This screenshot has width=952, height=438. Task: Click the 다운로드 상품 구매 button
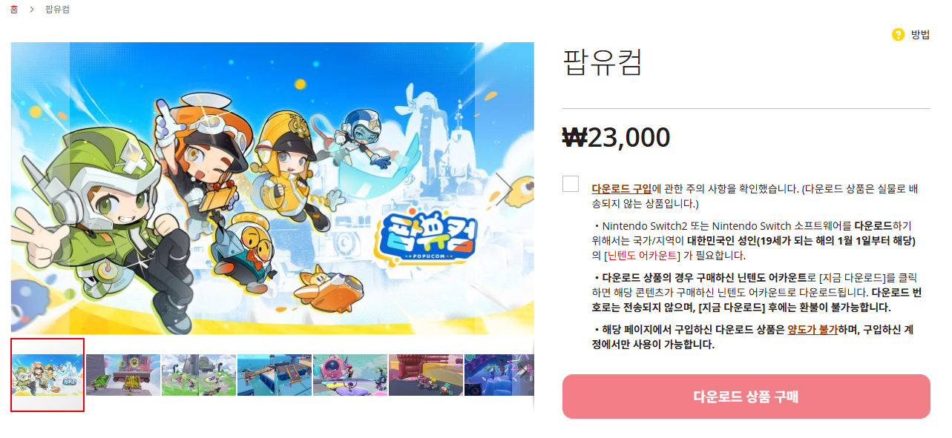[x=746, y=396]
